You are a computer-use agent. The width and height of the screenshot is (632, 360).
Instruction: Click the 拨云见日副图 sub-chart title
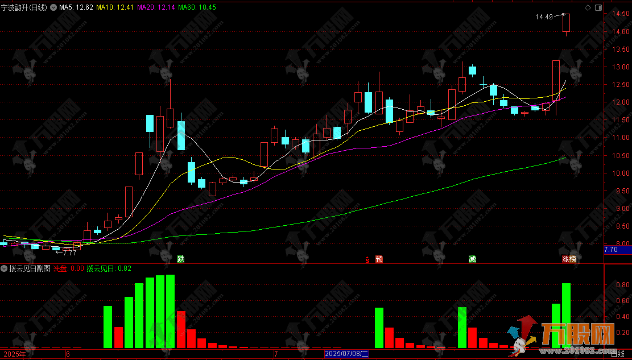(x=30, y=268)
